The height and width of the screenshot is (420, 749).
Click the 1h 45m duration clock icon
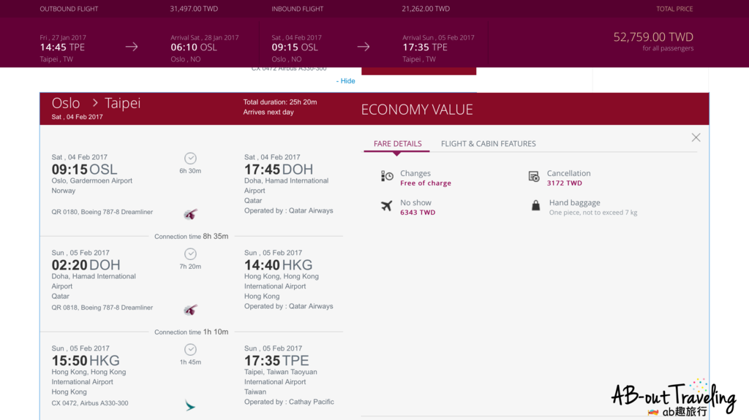pos(190,349)
